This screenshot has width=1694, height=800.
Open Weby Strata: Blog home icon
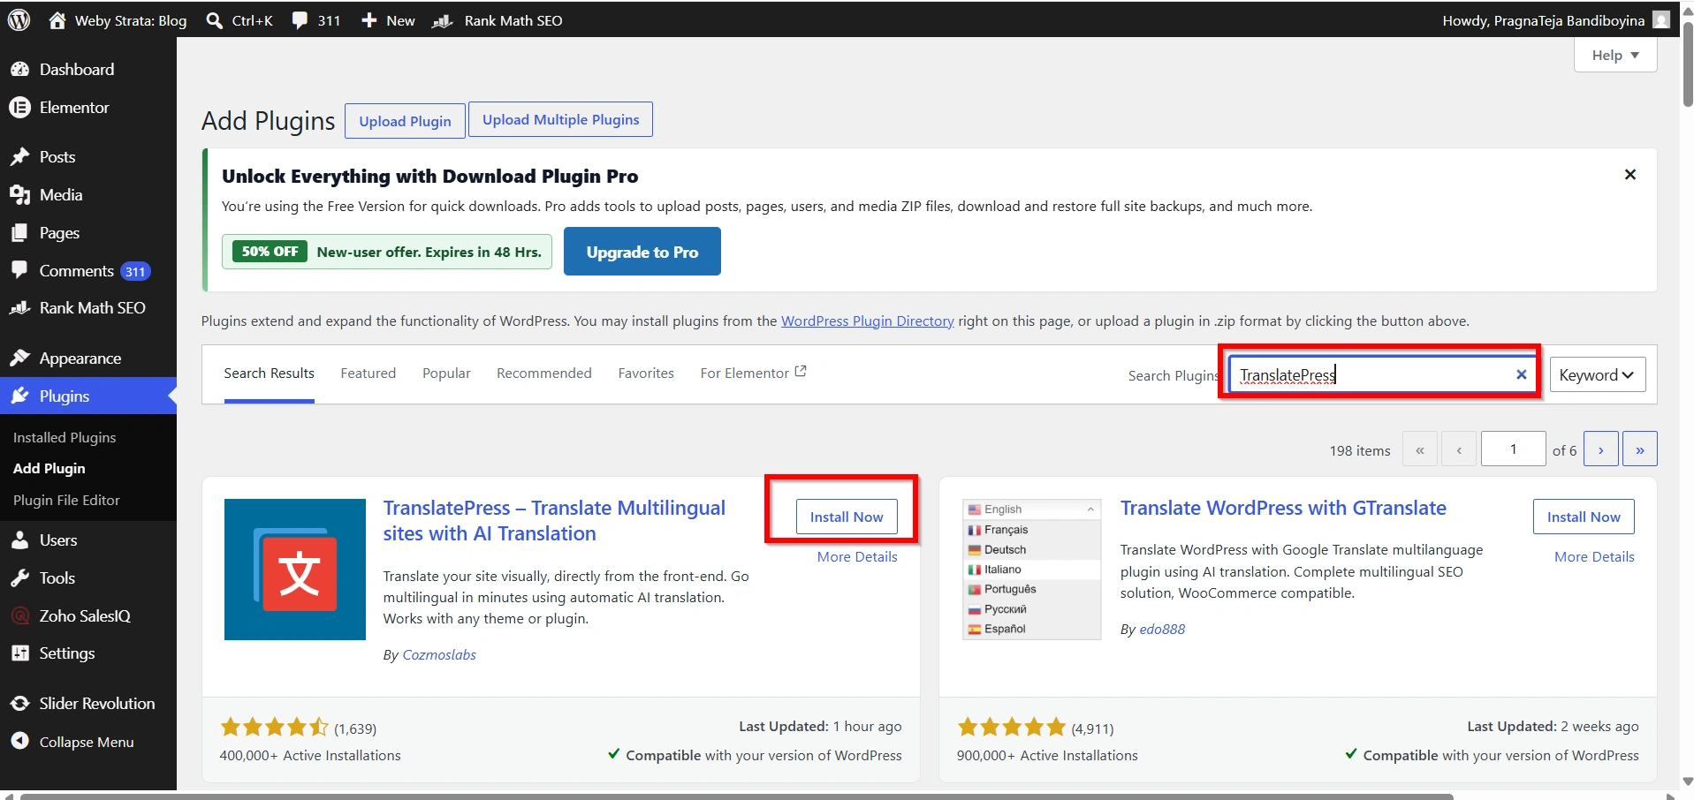click(x=57, y=20)
